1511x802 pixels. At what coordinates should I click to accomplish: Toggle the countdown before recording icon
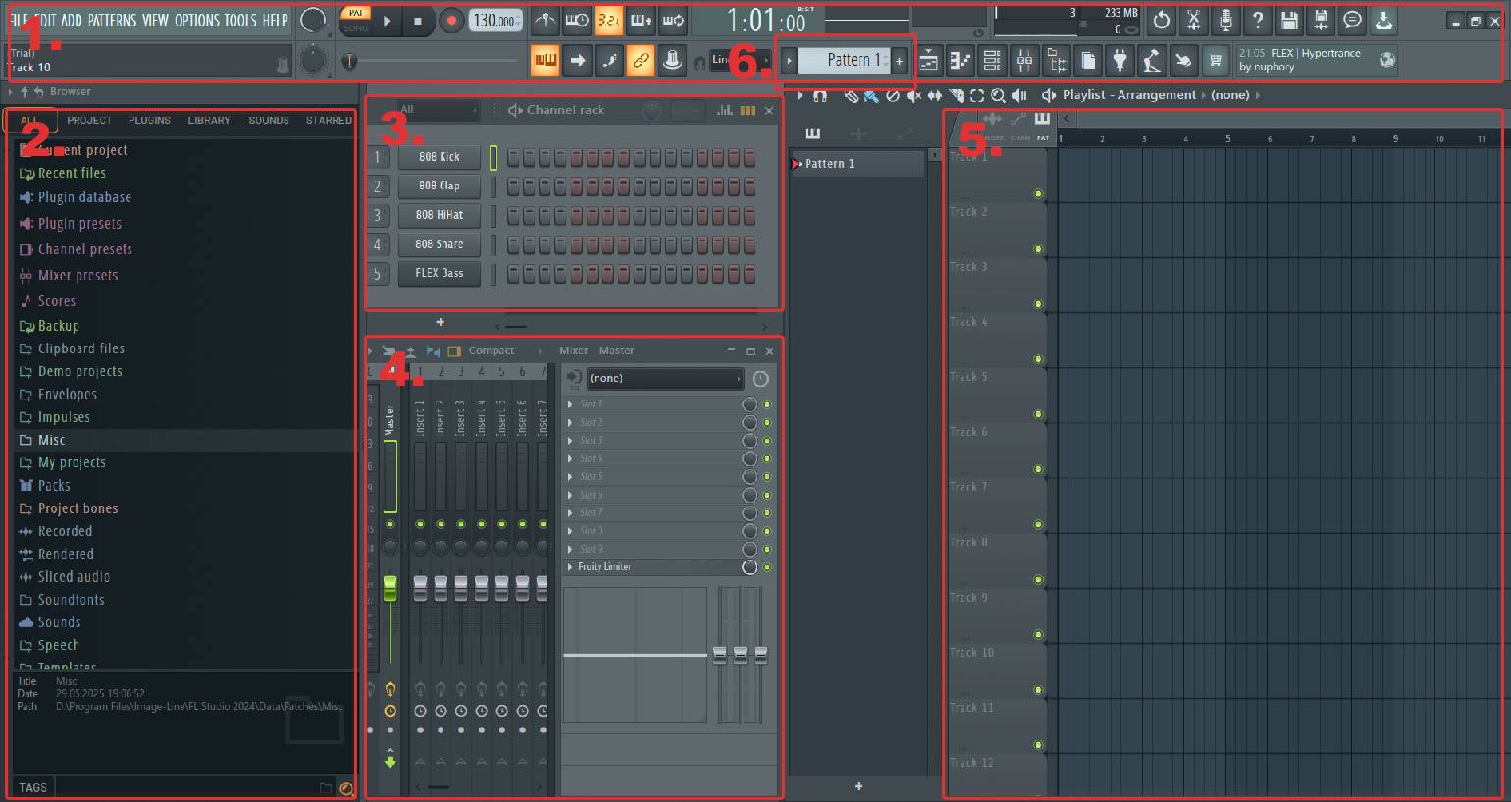[x=608, y=20]
